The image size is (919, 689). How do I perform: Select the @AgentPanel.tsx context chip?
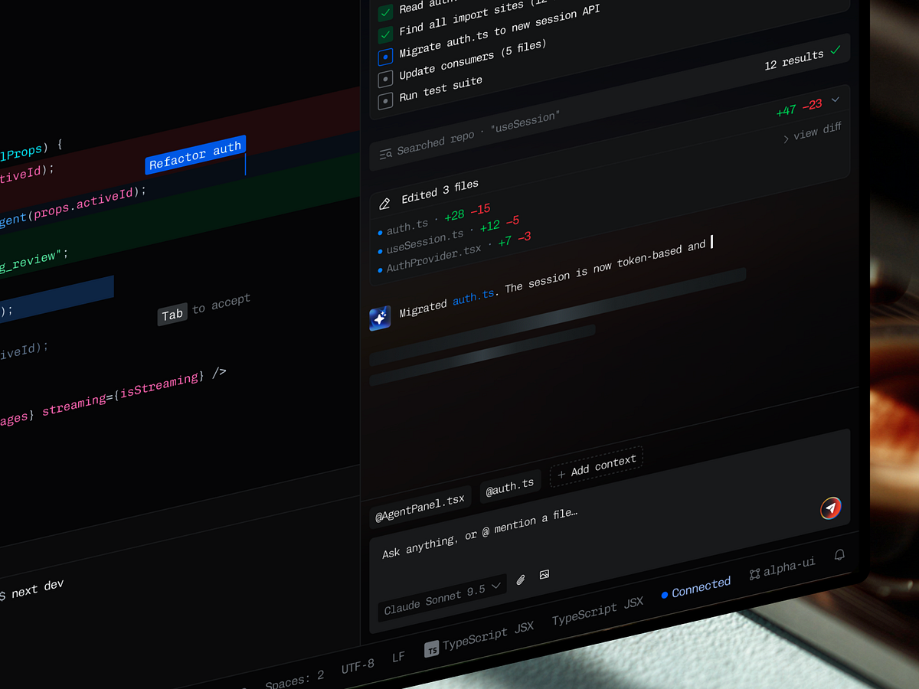(x=420, y=508)
